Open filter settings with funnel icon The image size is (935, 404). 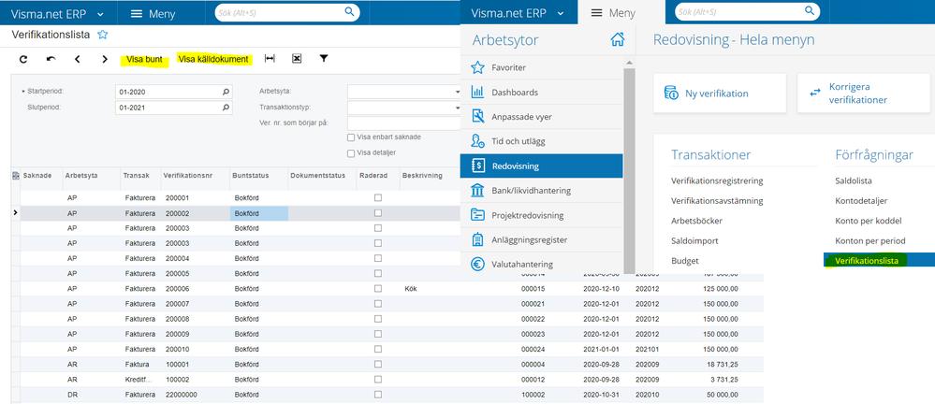click(324, 58)
